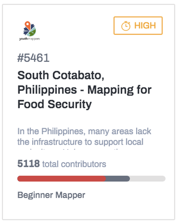
Task: Click the clock icon in priority badge
Action: pos(126,26)
